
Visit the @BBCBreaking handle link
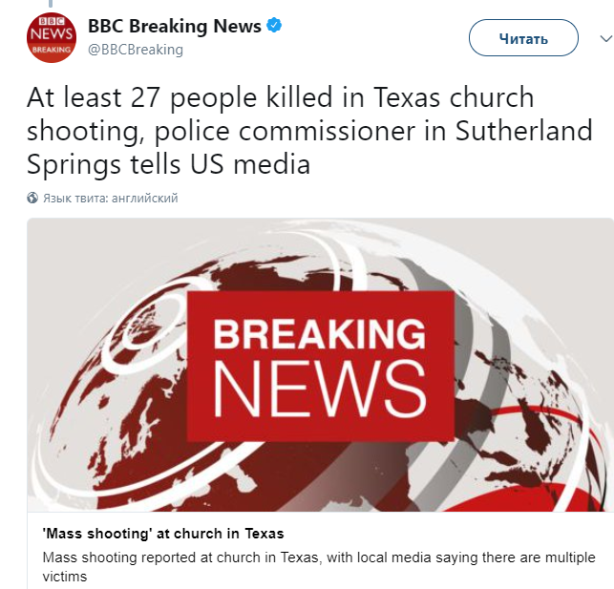136,50
